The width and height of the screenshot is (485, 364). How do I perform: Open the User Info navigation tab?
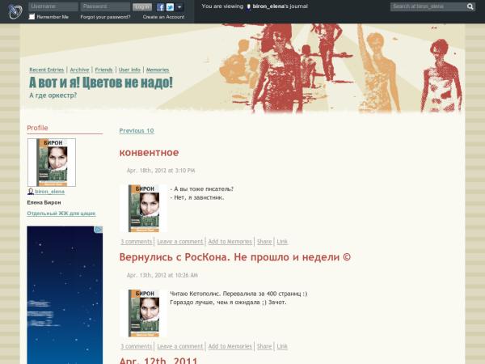click(x=129, y=70)
